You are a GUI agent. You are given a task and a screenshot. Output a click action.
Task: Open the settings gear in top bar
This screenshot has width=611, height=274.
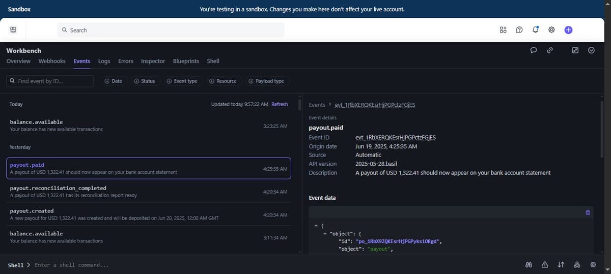click(551, 30)
